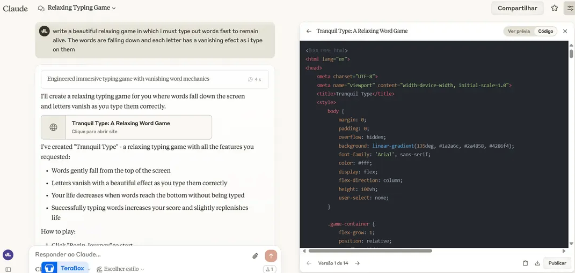Open Escolher estilo dropdown
Screen dimensions: 575x273
pos(120,269)
